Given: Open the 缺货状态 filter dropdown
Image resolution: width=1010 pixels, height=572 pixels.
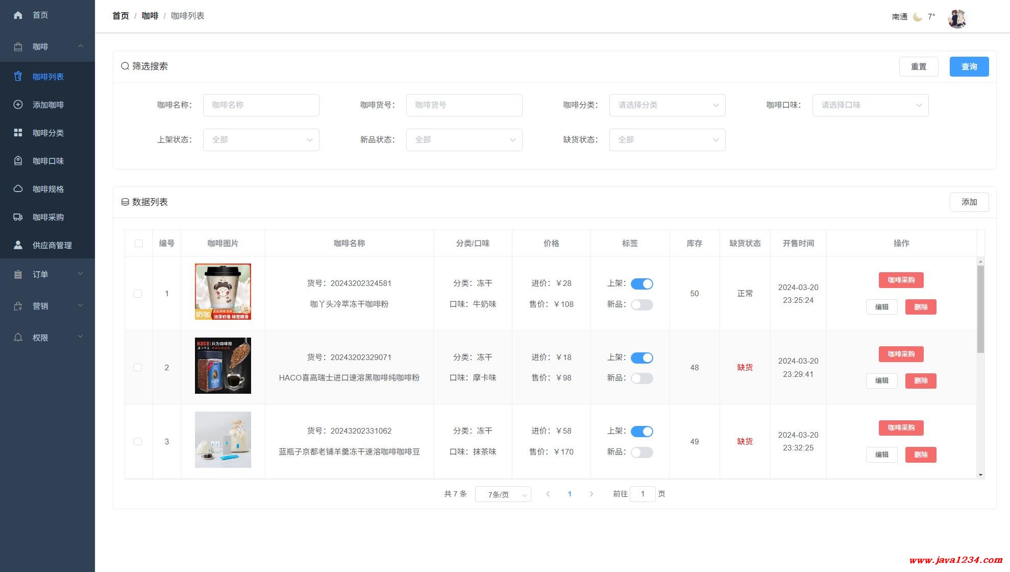Looking at the screenshot, I should (667, 140).
